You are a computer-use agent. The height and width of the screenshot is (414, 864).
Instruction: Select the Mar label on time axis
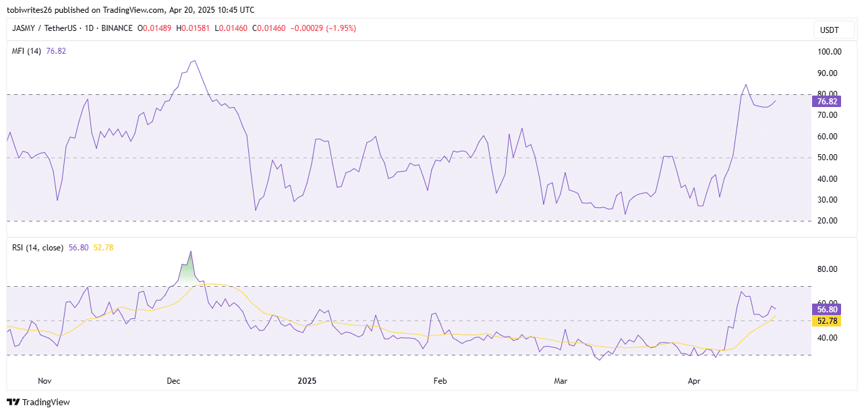click(x=560, y=381)
